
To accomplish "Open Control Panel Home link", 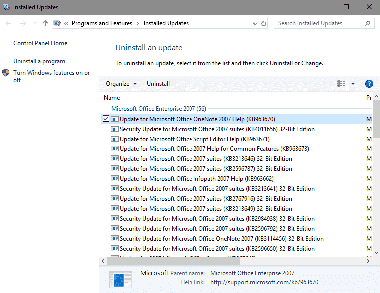I will click(x=40, y=43).
